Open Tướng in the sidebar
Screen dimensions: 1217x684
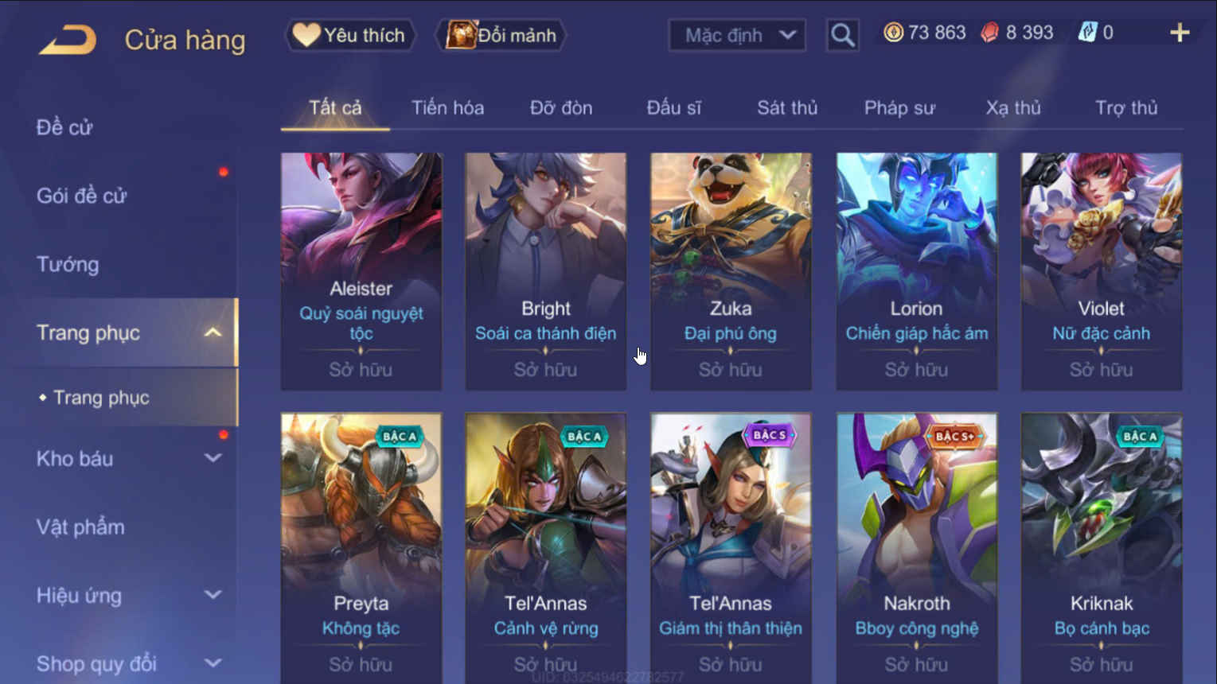[68, 264]
